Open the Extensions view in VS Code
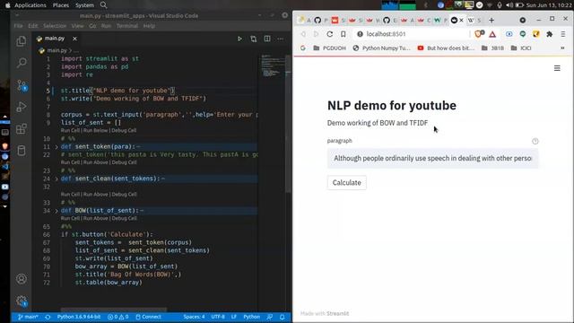 (x=22, y=128)
